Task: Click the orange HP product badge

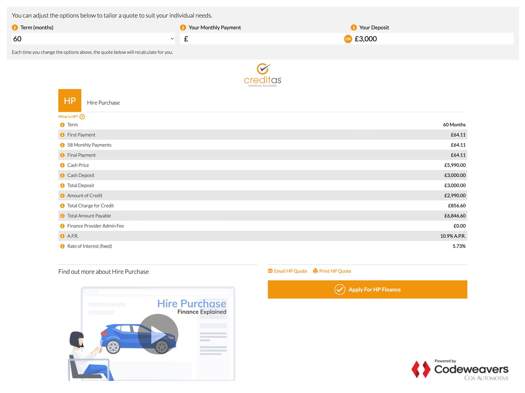Action: point(70,101)
